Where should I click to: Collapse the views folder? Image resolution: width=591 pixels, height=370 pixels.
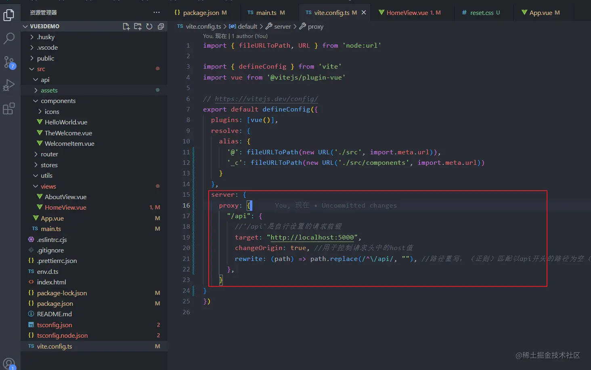[36, 186]
